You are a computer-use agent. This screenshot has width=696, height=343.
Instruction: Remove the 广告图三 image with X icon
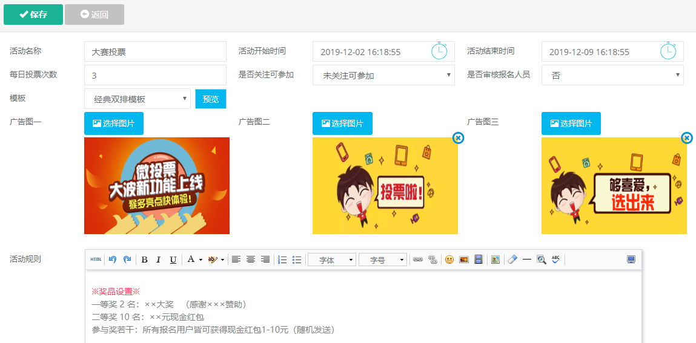(687, 139)
